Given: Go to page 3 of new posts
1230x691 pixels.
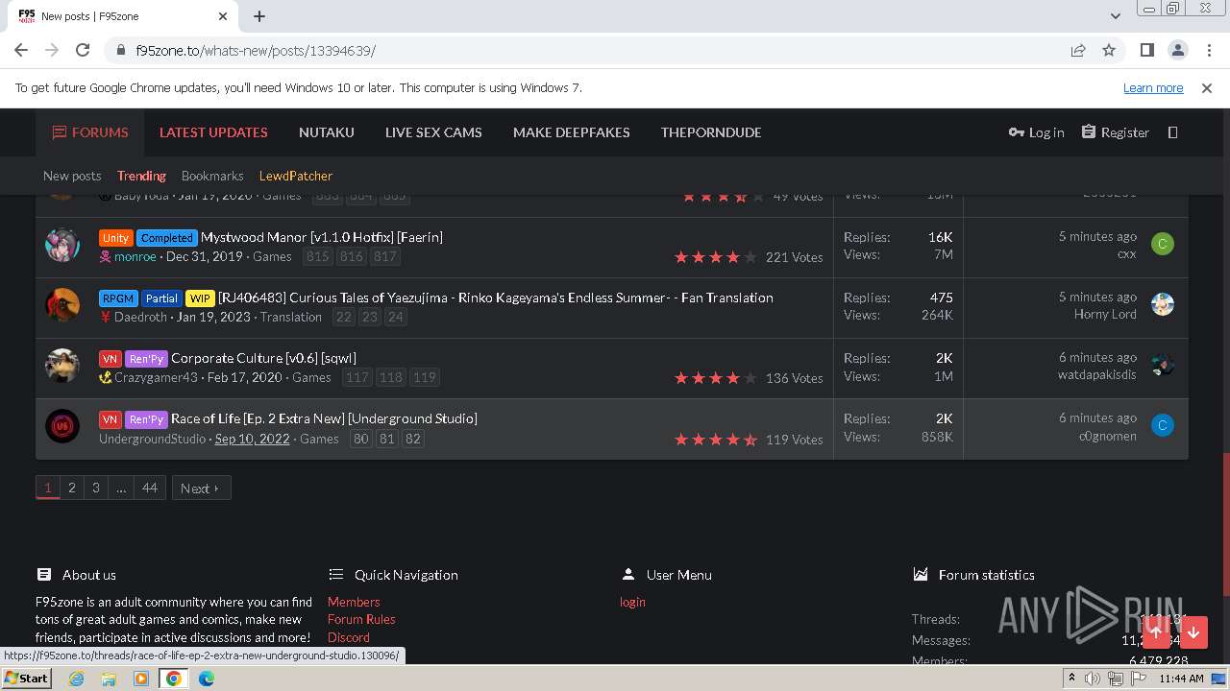Looking at the screenshot, I should 95,488.
